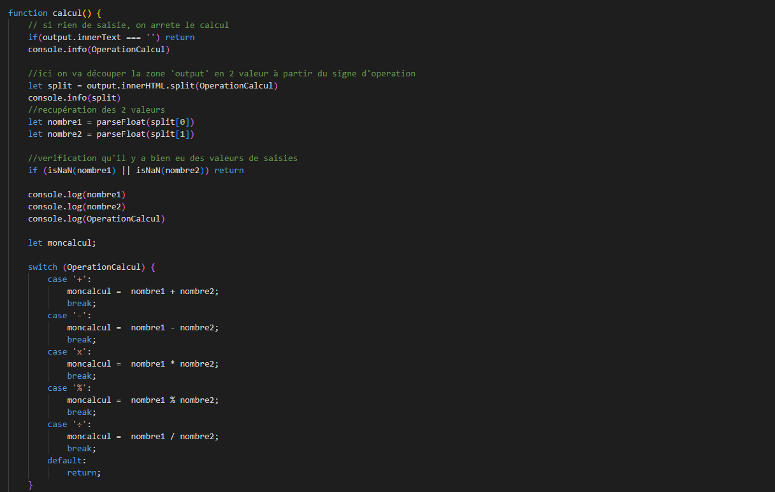The height and width of the screenshot is (492, 775).
Task: Click the 'ici on va découper' comment line
Action: pyautogui.click(x=221, y=73)
